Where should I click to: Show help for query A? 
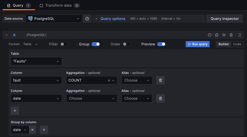tap(209, 35)
